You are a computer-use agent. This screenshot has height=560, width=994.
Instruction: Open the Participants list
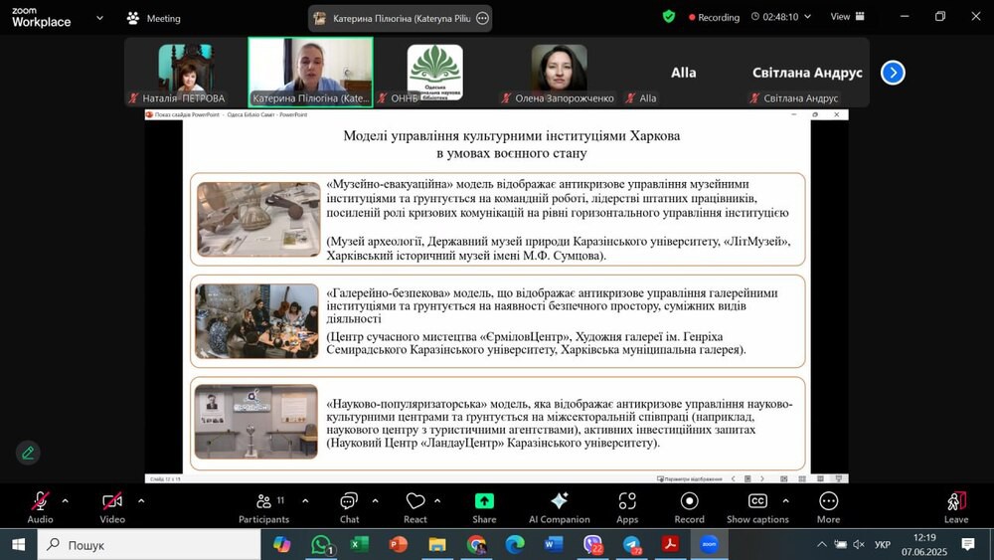click(x=264, y=505)
